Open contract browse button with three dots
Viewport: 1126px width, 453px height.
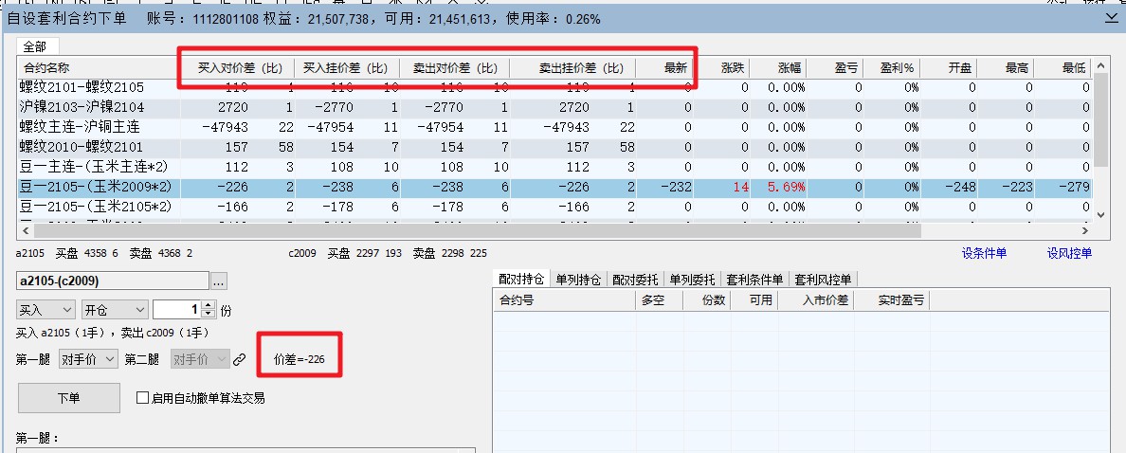point(219,281)
